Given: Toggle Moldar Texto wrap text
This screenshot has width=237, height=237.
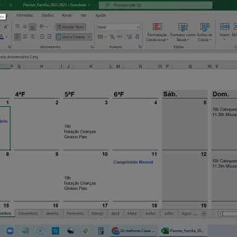Looking at the screenshot, I should click(70, 27).
